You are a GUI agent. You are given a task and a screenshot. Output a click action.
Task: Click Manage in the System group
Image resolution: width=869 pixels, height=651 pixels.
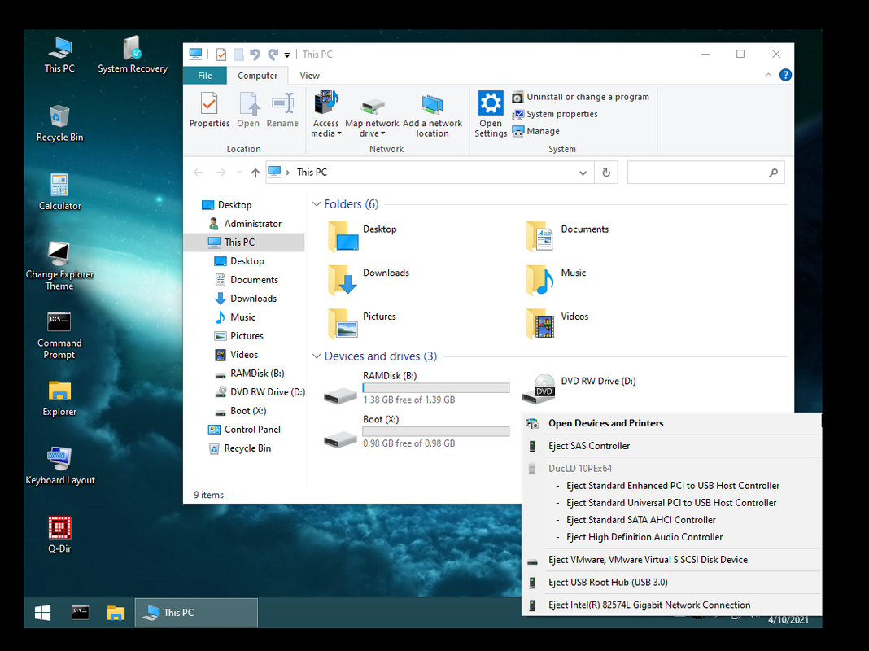536,131
